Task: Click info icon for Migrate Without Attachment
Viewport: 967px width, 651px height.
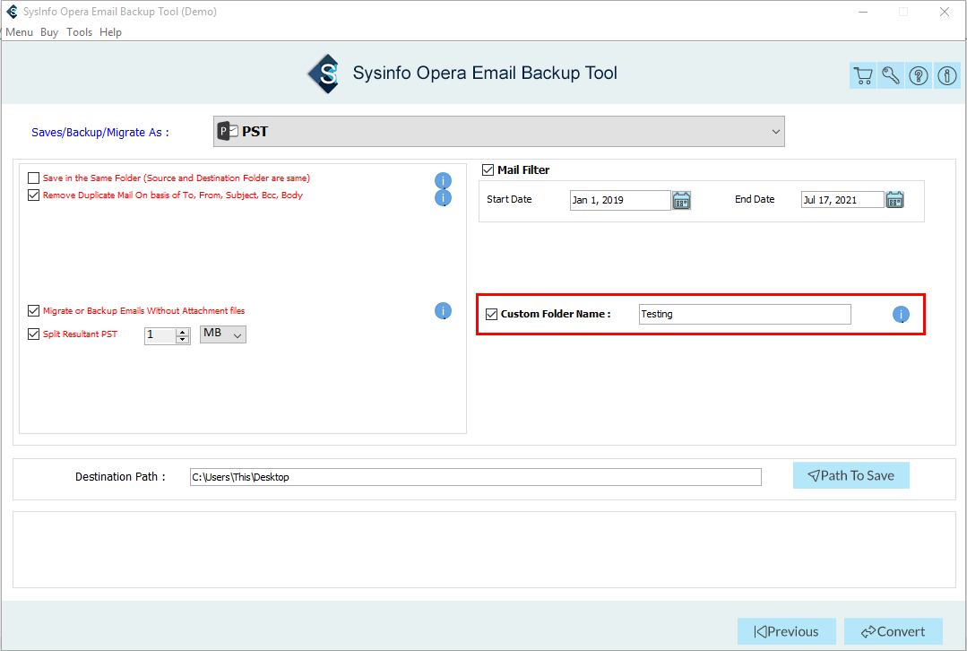Action: click(x=443, y=311)
